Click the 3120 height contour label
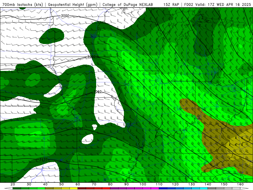The image size is (253, 190). click(44, 160)
